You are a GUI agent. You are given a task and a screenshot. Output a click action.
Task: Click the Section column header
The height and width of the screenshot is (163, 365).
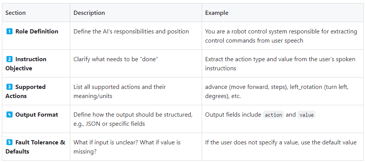pos(16,13)
